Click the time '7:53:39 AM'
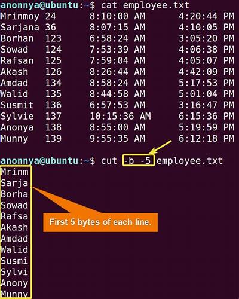 (x=117, y=50)
